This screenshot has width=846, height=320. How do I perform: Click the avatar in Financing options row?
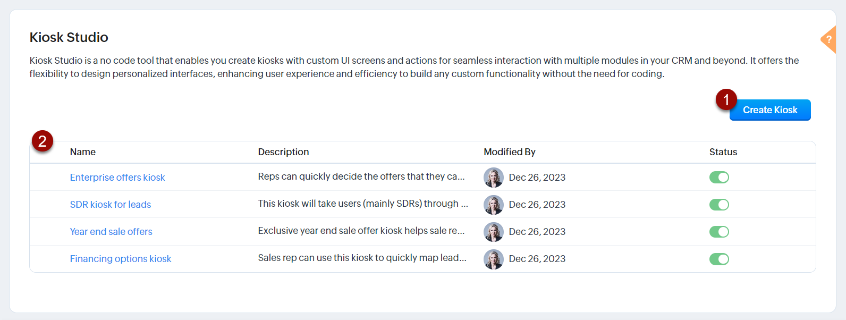493,259
